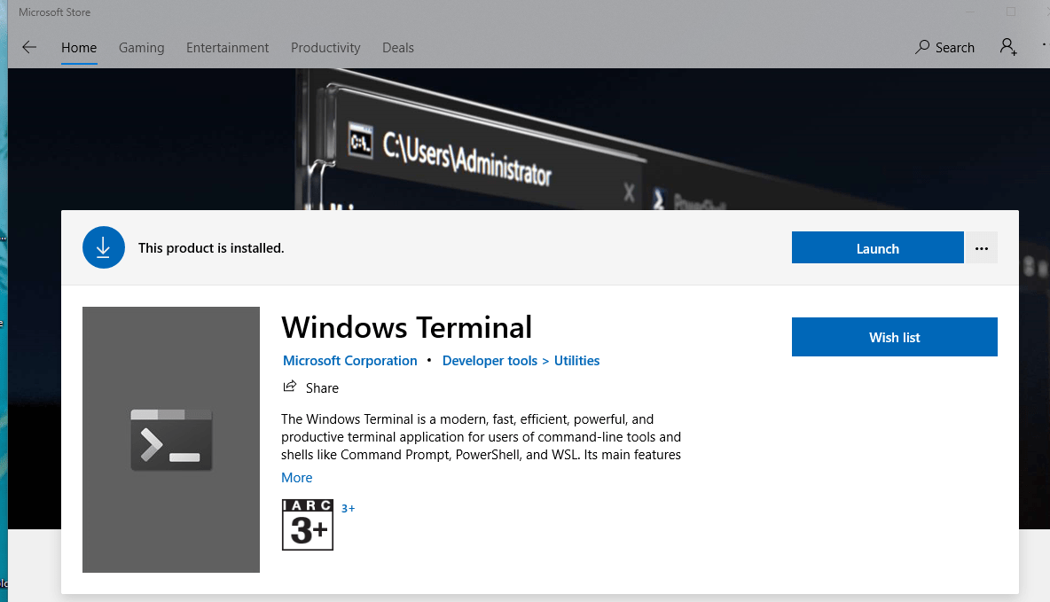
Task: Go back using the back arrow
Action: [x=29, y=48]
